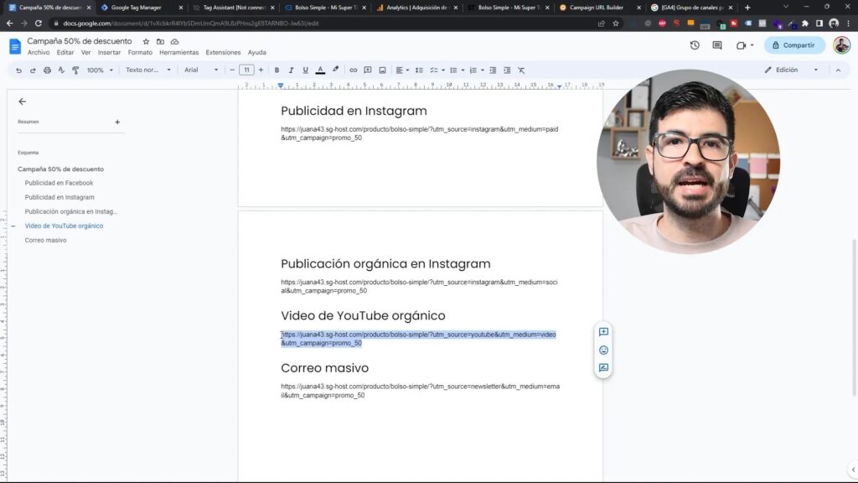
Task: Open the Insertar menu
Action: [x=109, y=53]
